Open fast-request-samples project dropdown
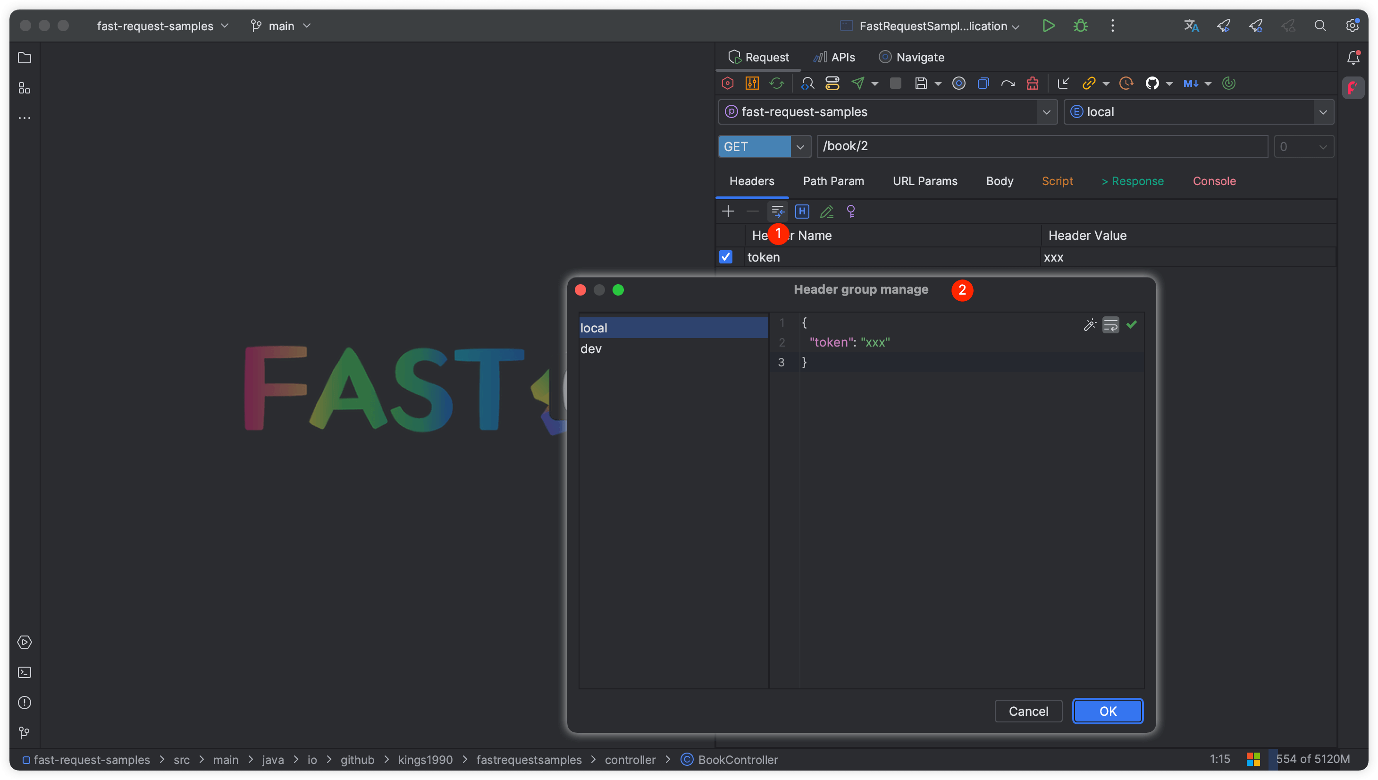The width and height of the screenshot is (1378, 780). pos(1046,112)
